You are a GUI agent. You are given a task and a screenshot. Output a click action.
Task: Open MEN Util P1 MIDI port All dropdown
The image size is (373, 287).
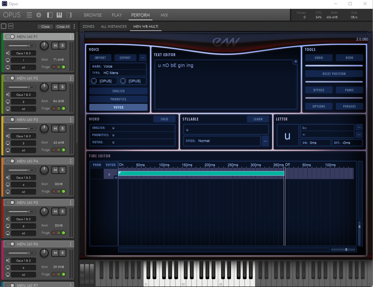pyautogui.click(x=23, y=68)
